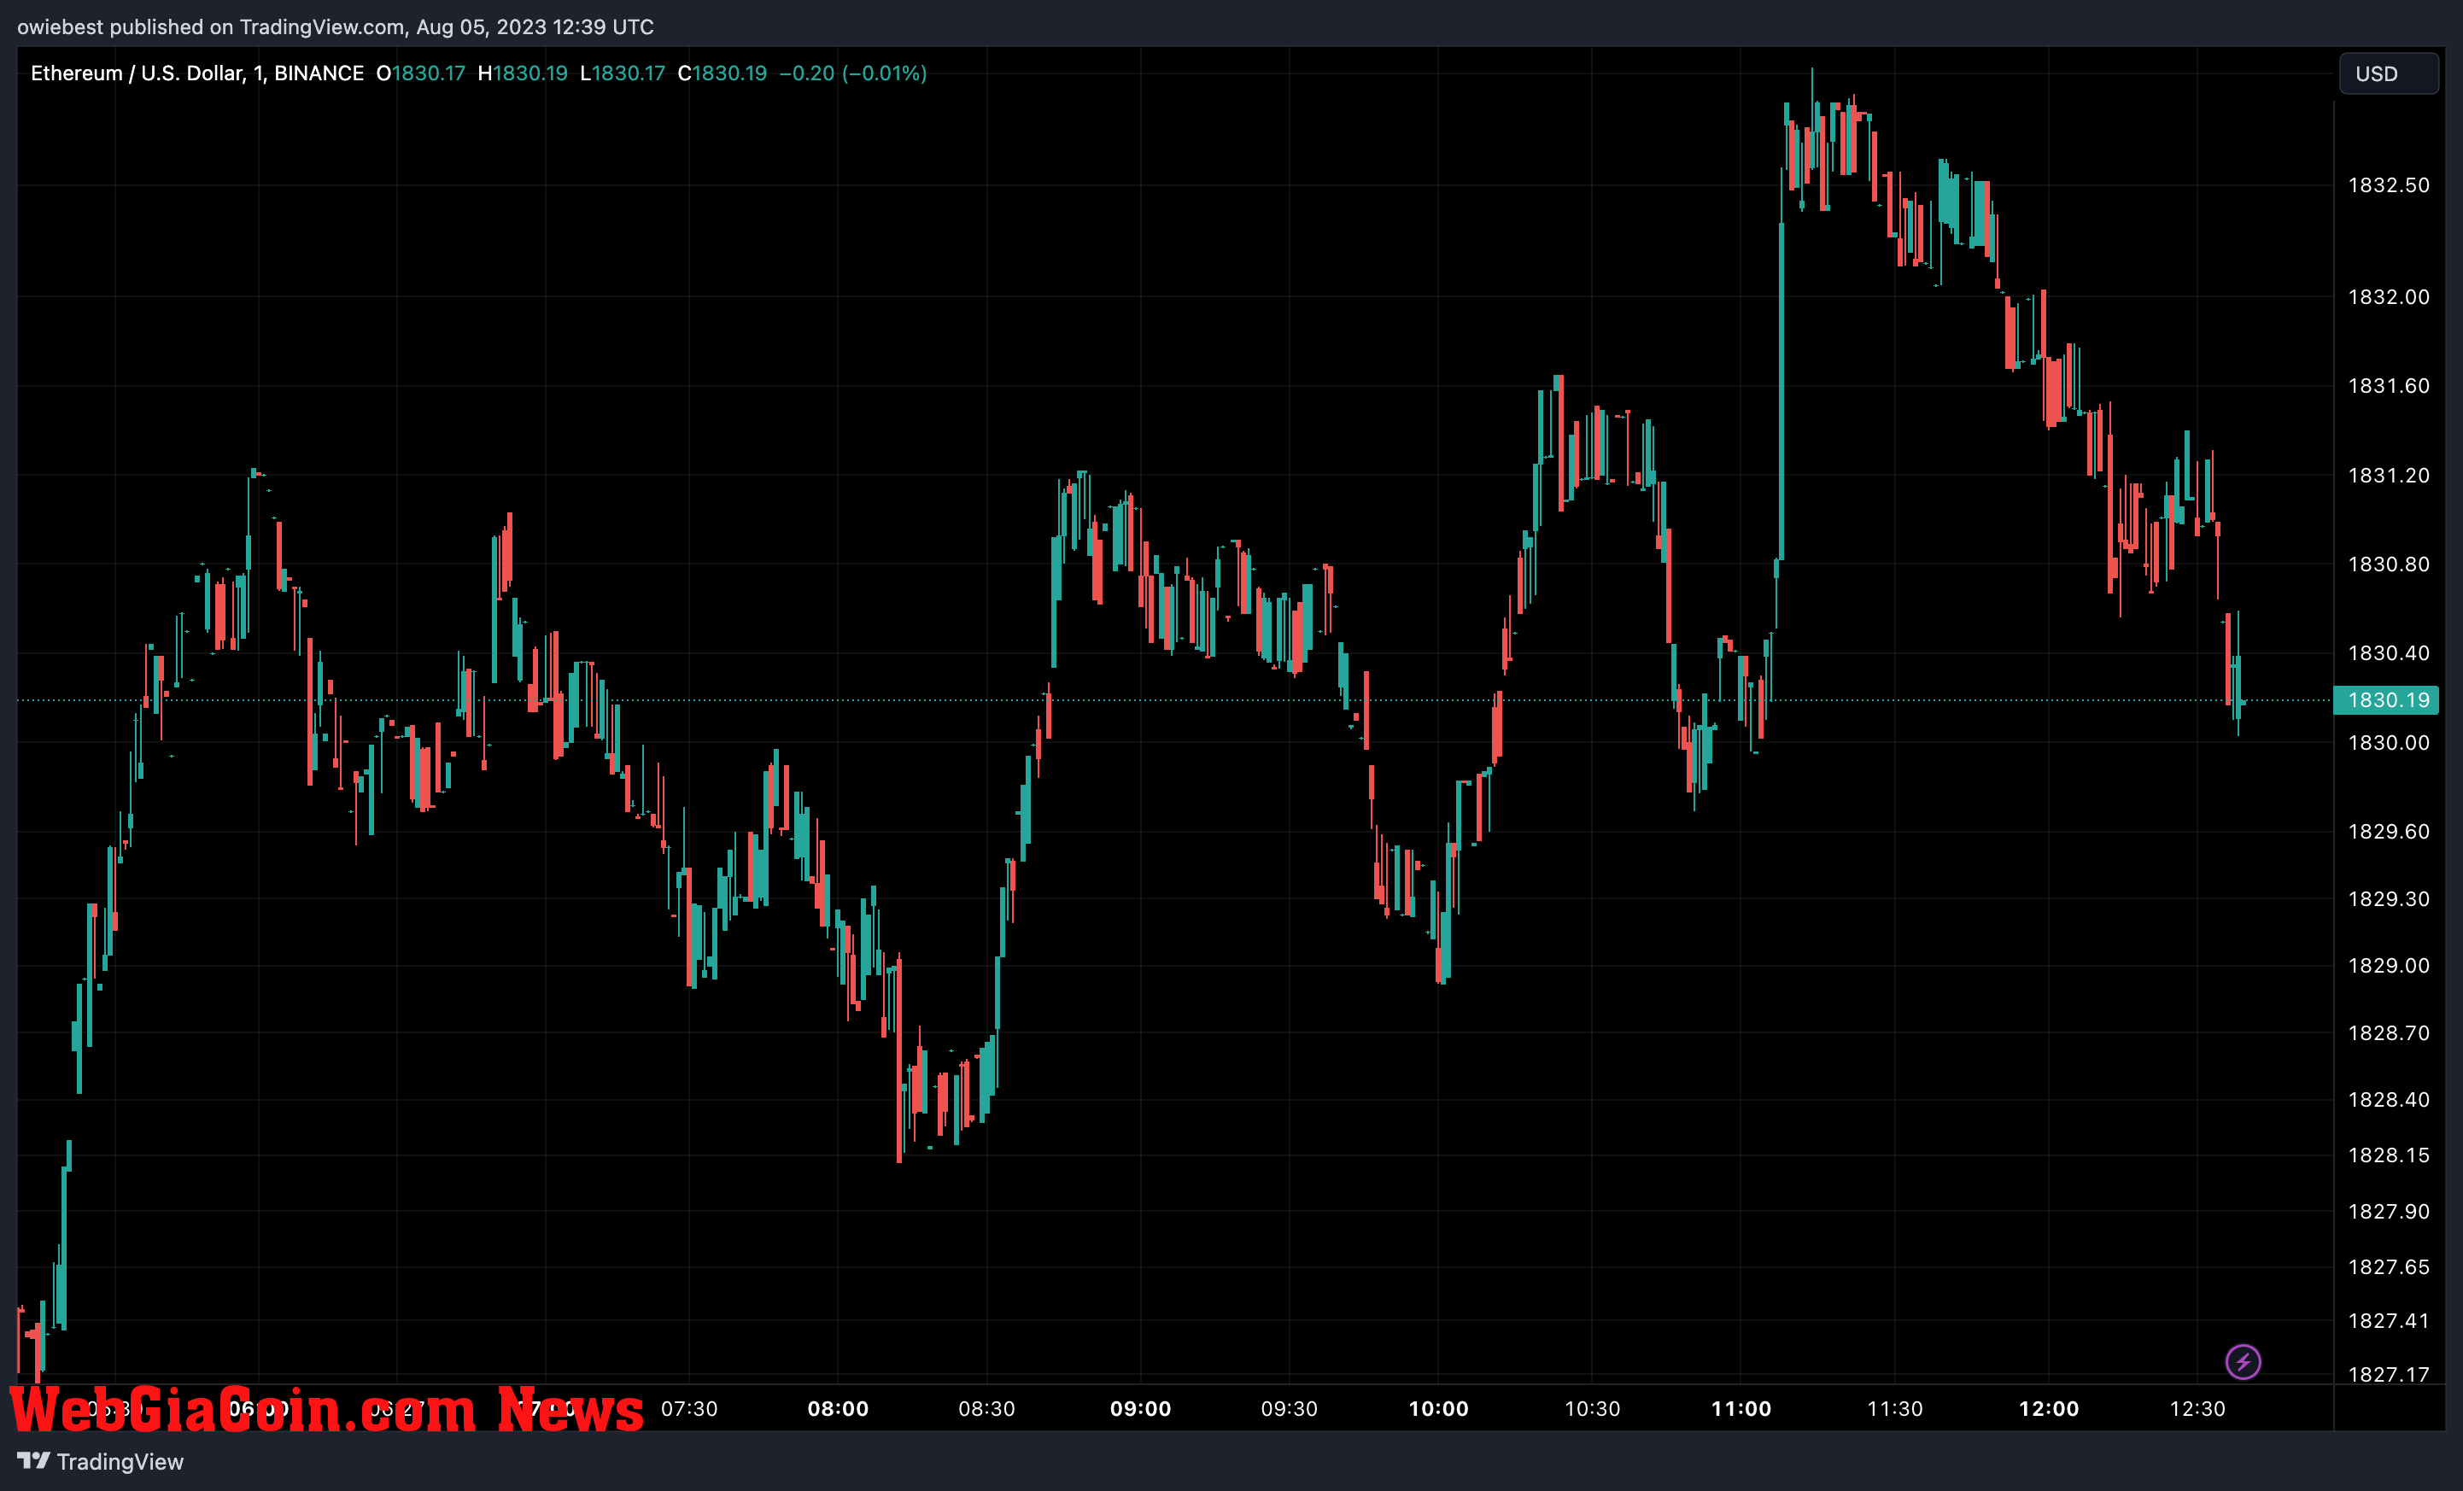Click the 08:30 time axis label
This screenshot has width=2463, height=1491.
point(986,1409)
